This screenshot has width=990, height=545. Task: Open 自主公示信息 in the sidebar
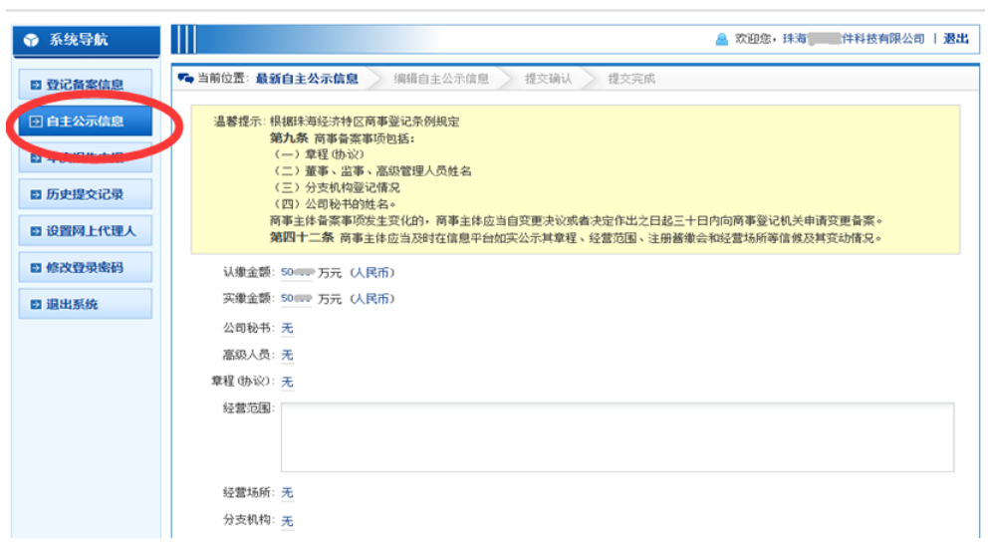click(x=85, y=122)
